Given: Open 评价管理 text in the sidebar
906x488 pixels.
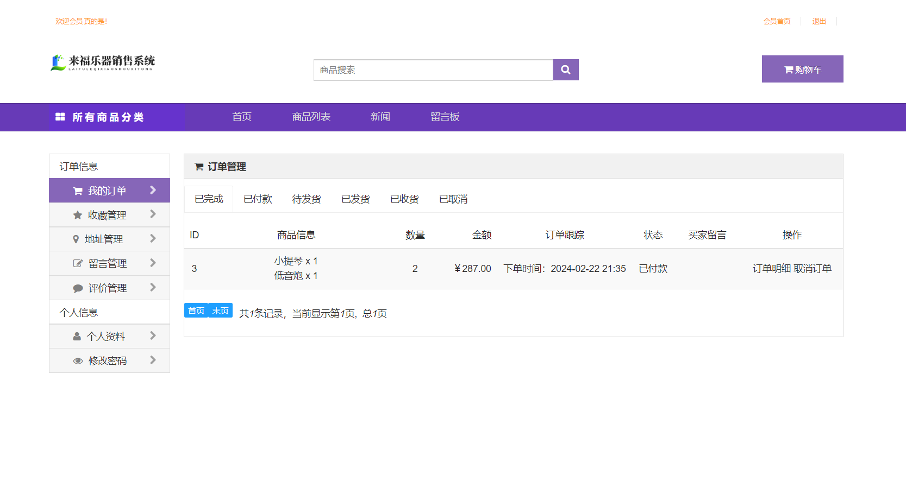Looking at the screenshot, I should [108, 288].
